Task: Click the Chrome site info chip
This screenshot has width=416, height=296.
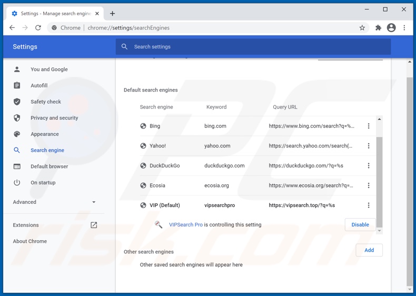Action: [66, 27]
